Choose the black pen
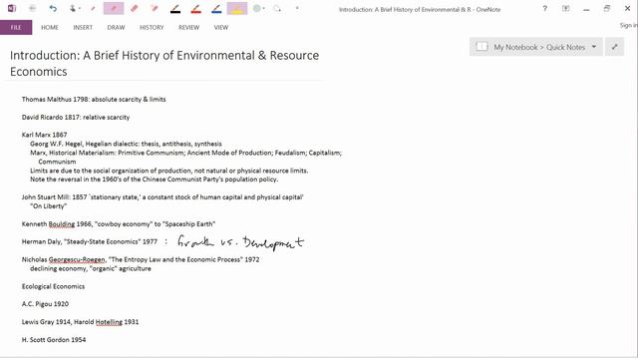The height and width of the screenshot is (359, 638). click(x=175, y=9)
